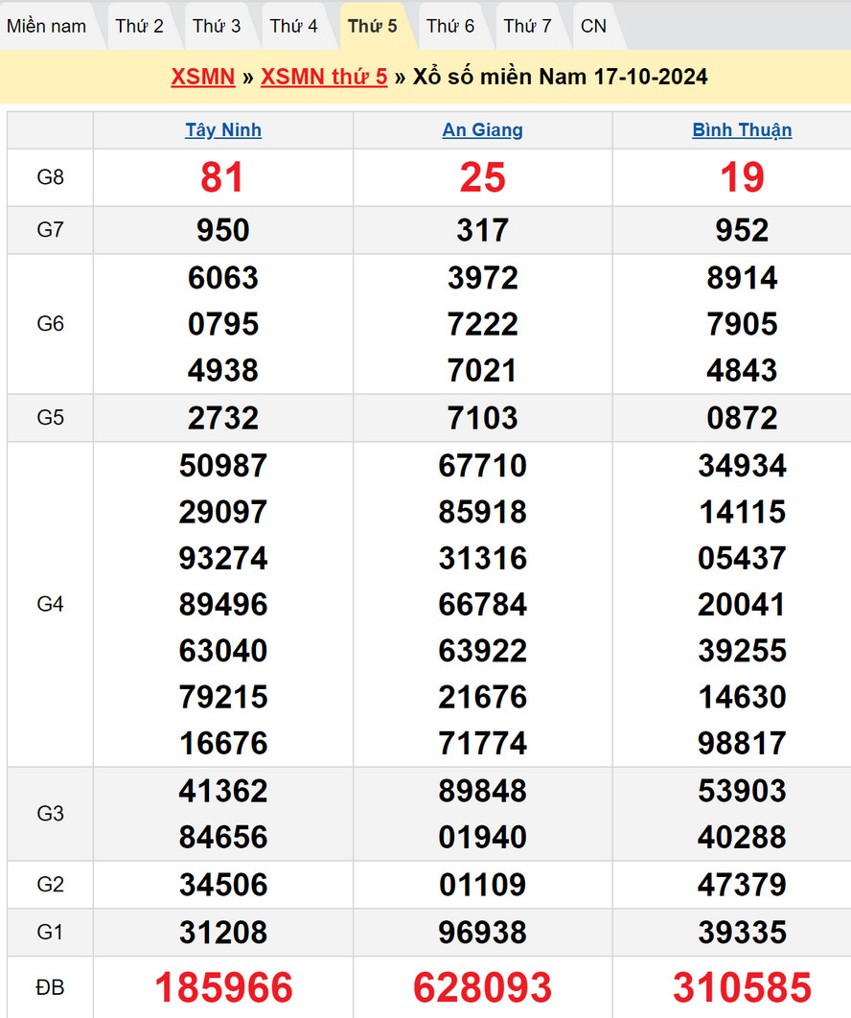
Task: Click Bình Thuận special prize 310585
Action: tap(742, 987)
